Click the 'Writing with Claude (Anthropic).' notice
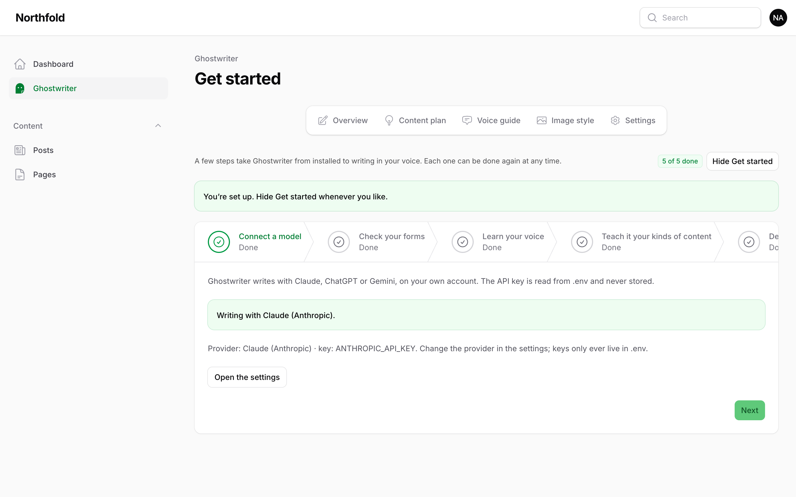 486,315
